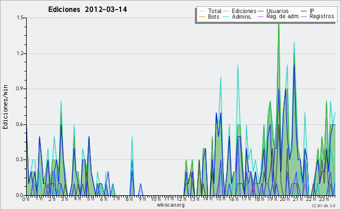Click the 0 h axis origin label
The height and width of the screenshot is (210, 341).
(x=26, y=199)
